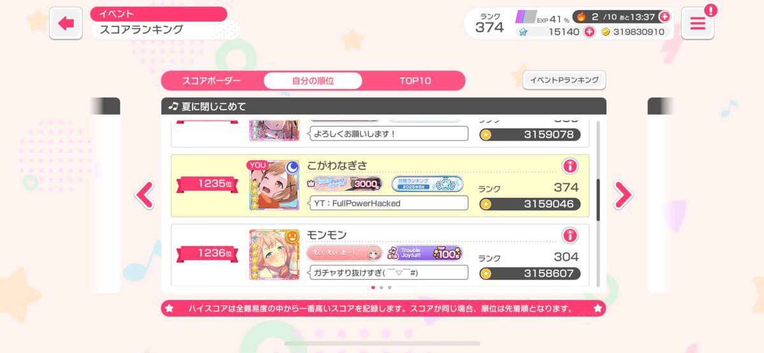Tap the Trouble Joyful TOP100 badge
764x353 pixels.
[x=425, y=253]
